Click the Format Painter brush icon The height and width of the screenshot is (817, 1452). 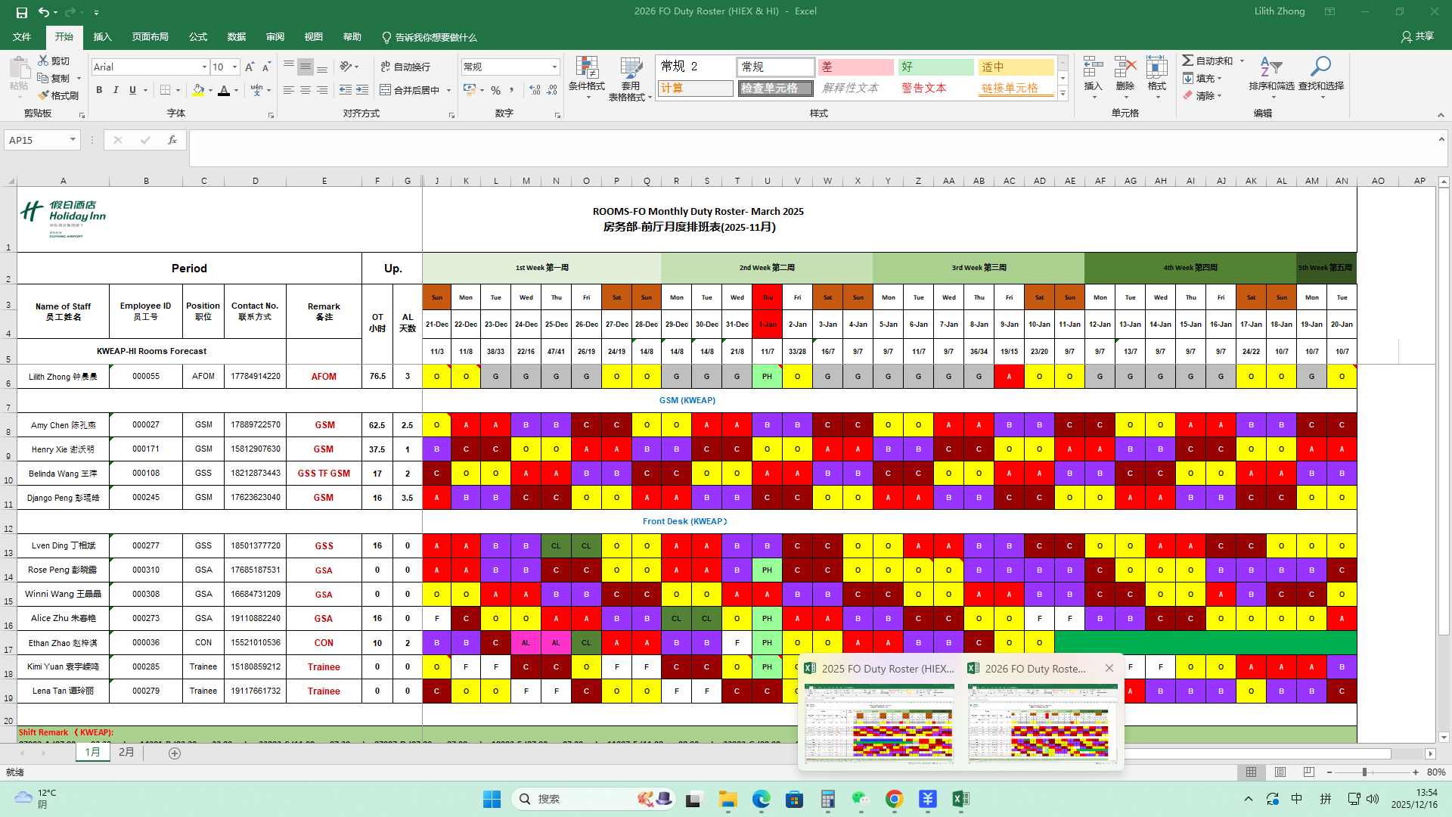click(x=44, y=95)
